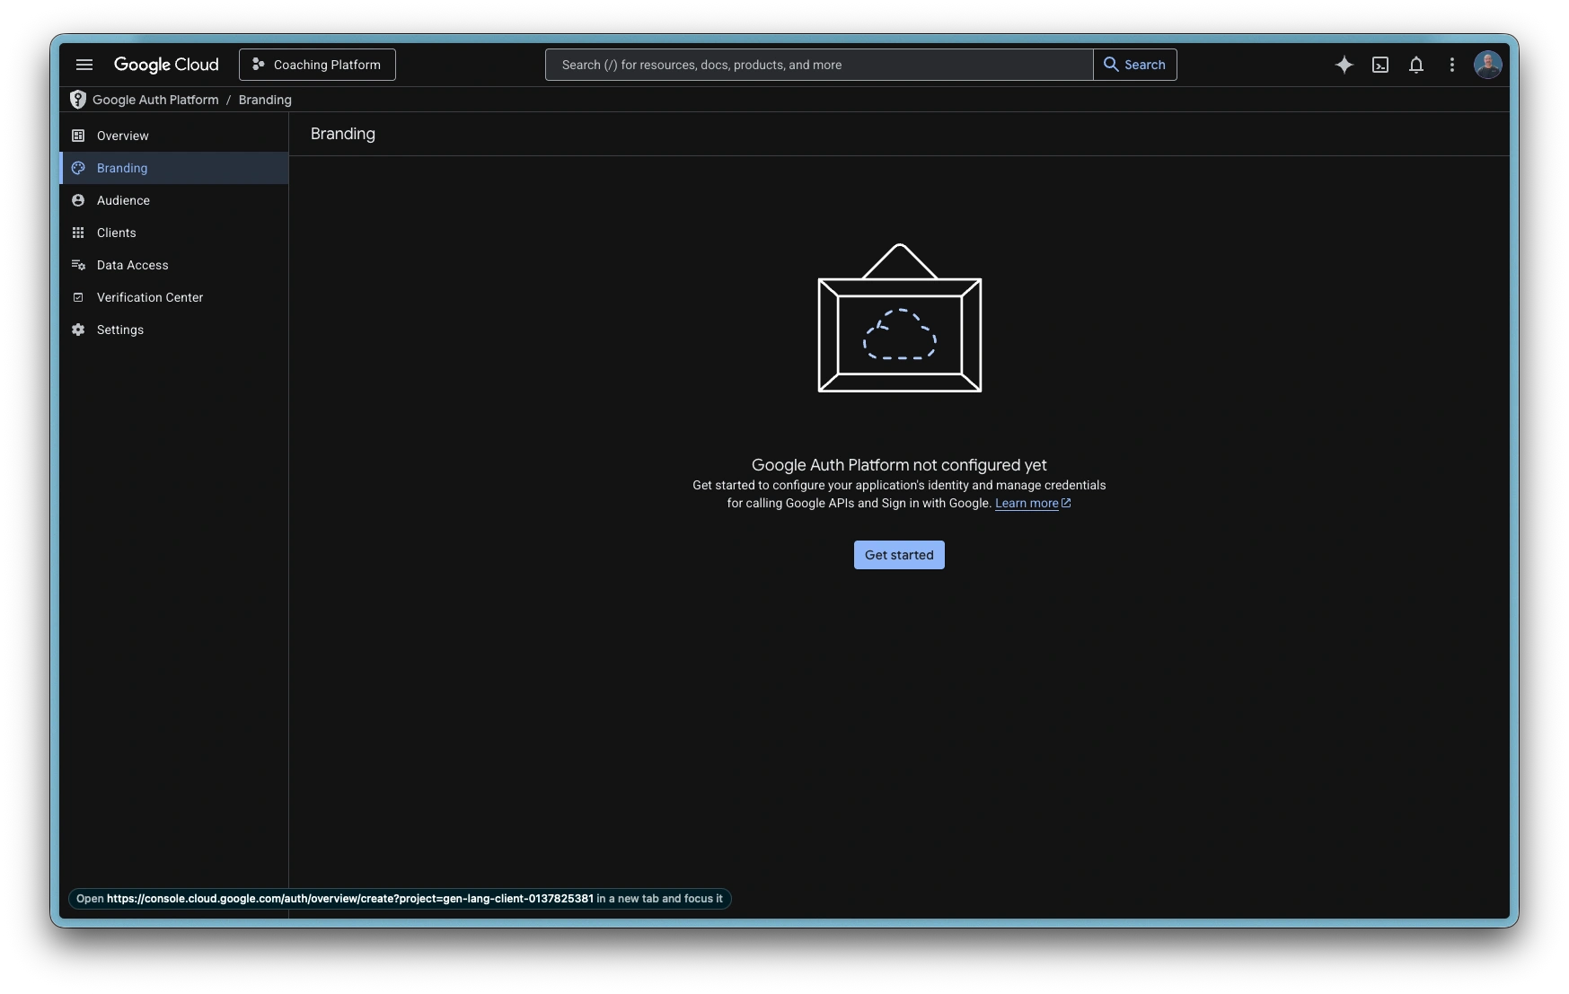Viewport: 1569px width, 994px height.
Task: Click the Search button
Action: pyautogui.click(x=1134, y=65)
